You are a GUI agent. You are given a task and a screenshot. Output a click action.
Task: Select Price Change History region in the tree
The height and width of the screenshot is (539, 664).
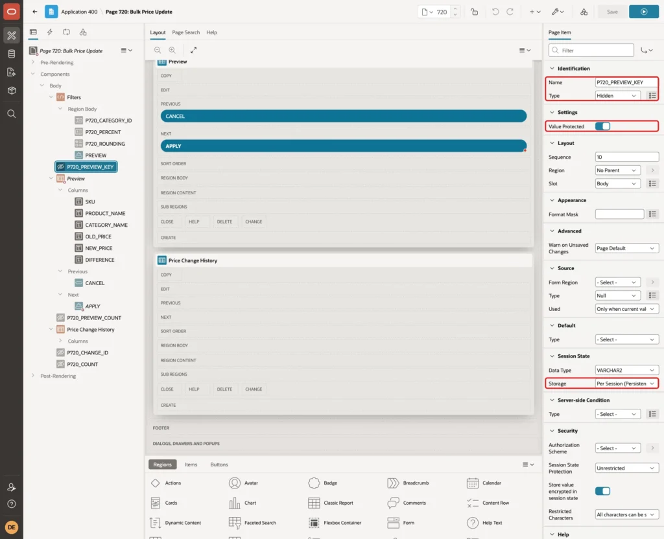pyautogui.click(x=90, y=330)
